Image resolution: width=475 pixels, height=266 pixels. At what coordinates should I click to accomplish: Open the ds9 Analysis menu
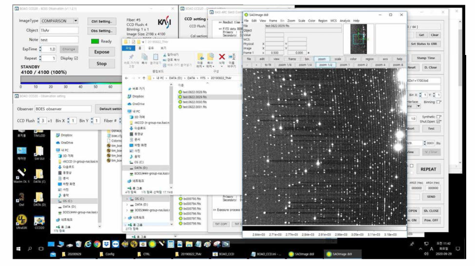345,21
